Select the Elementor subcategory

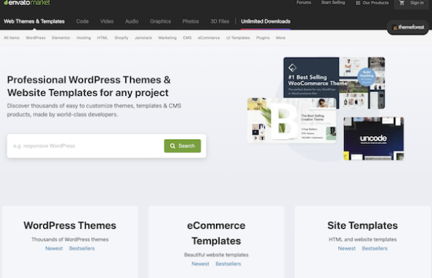[x=61, y=38]
